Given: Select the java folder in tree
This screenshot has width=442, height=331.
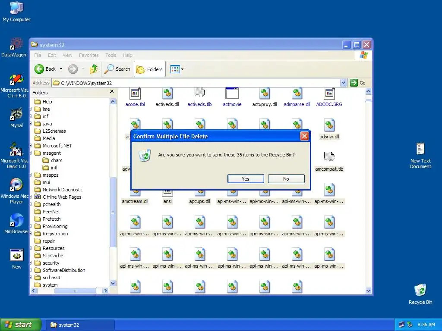Looking at the screenshot, I should point(43,124).
